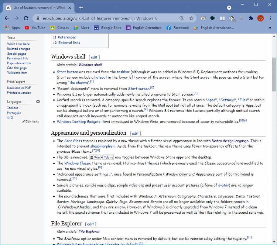
Task: Open site security lock info
Action: (x=38, y=18)
